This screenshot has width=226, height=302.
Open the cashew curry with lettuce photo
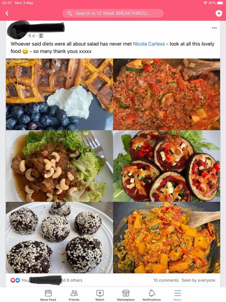coord(60,166)
